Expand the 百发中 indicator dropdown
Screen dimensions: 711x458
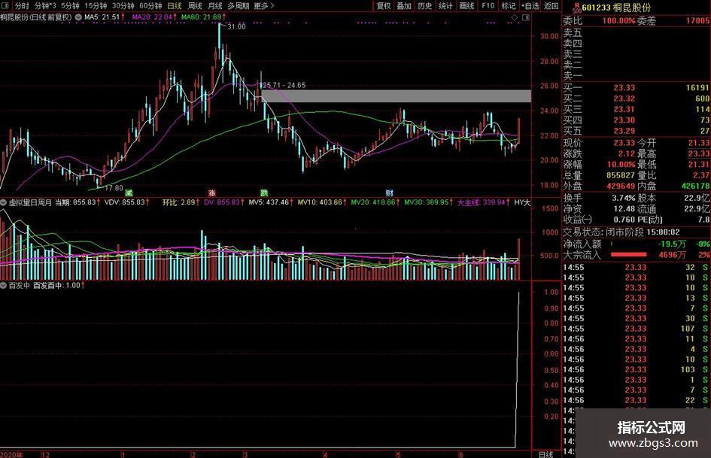point(4,285)
